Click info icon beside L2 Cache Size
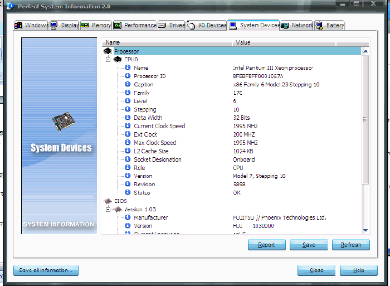390x286 pixels. [x=128, y=151]
